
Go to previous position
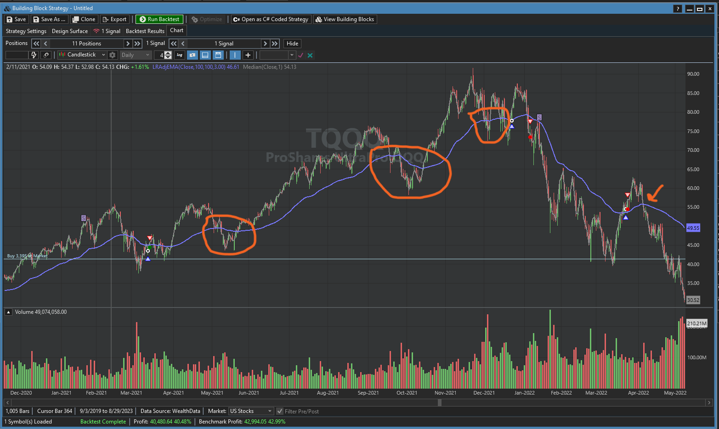tap(45, 44)
